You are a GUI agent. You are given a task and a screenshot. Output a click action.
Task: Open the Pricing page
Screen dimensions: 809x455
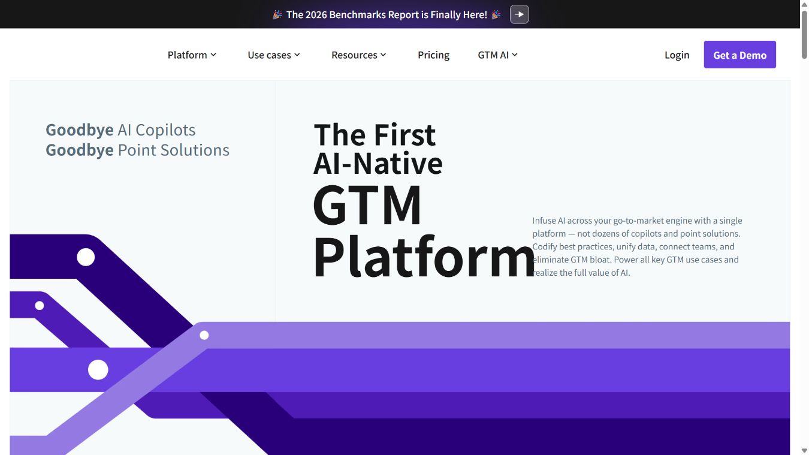click(x=433, y=55)
